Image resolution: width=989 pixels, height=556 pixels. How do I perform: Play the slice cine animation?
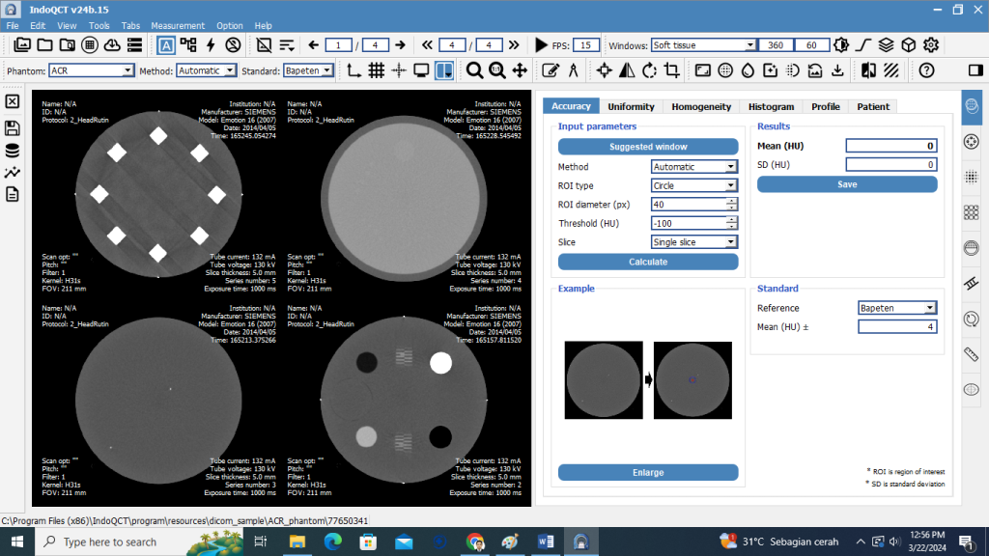pyautogui.click(x=541, y=45)
